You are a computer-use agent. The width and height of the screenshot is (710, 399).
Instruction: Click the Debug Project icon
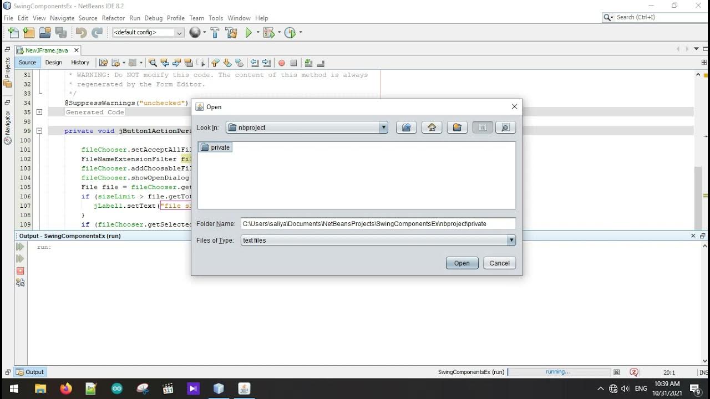(x=269, y=33)
